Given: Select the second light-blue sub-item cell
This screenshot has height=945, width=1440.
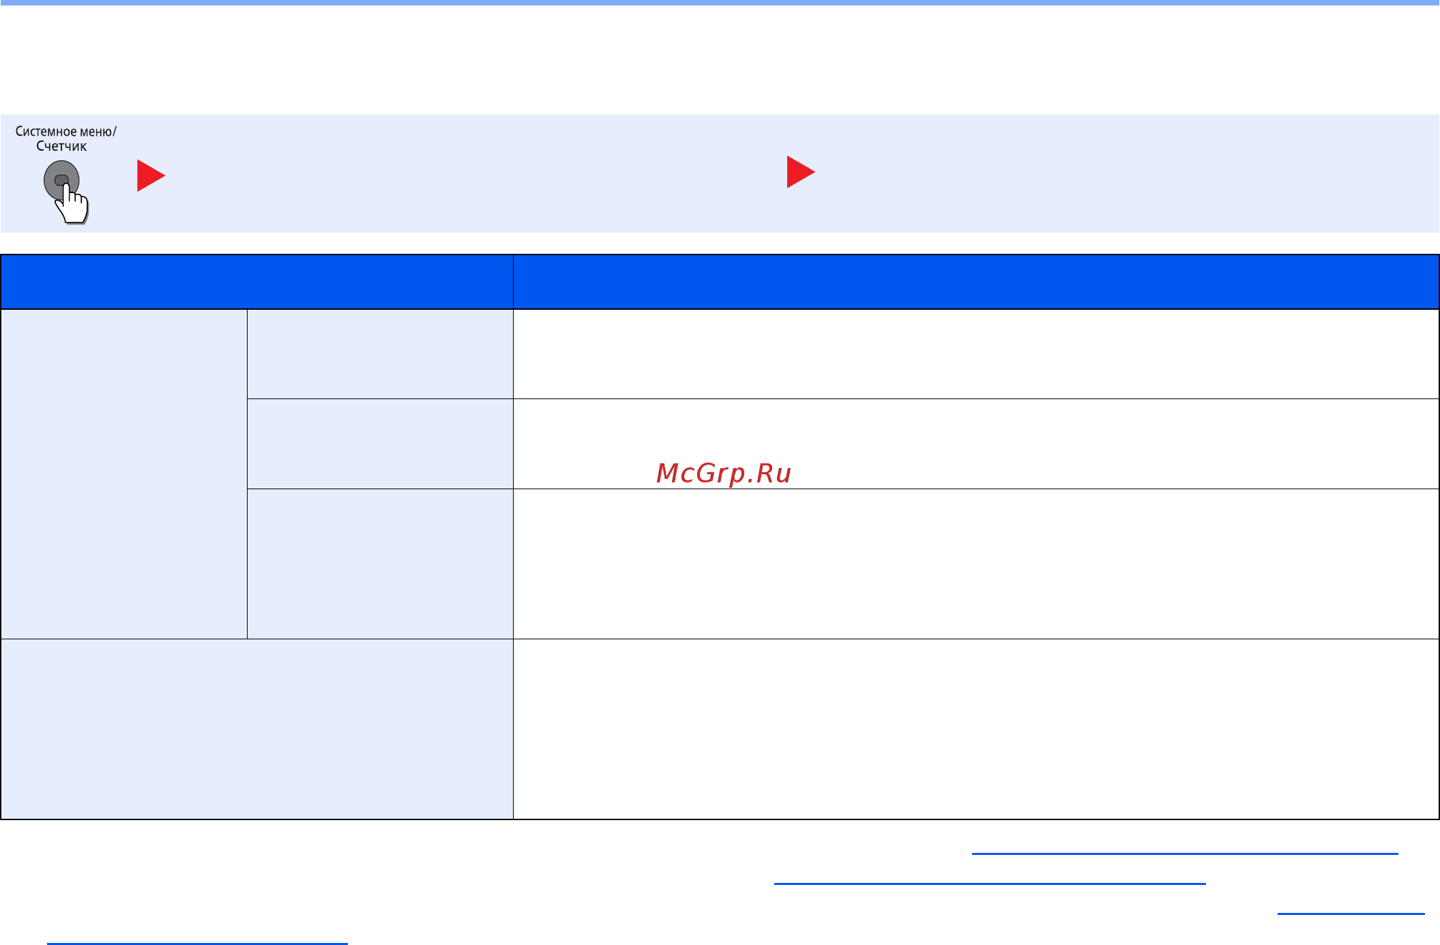Looking at the screenshot, I should click(x=380, y=444).
